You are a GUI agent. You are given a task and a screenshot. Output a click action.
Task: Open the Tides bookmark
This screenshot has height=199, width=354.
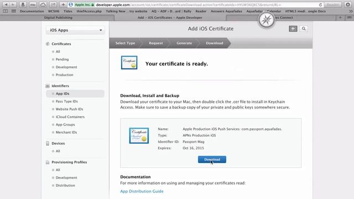click(x=67, y=11)
